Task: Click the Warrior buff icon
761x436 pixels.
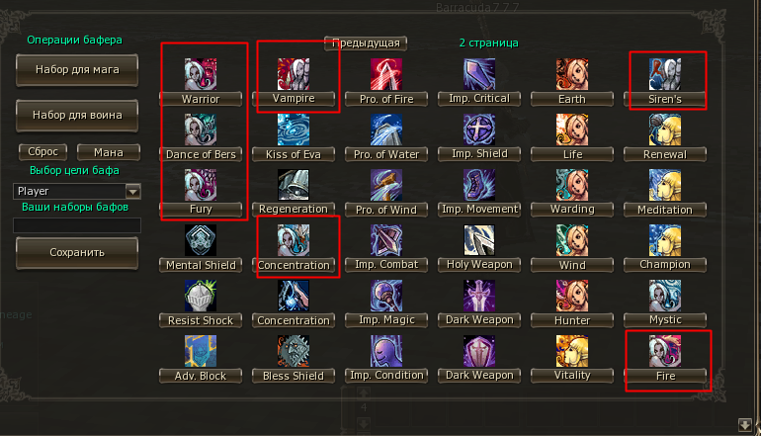Action: [x=201, y=74]
